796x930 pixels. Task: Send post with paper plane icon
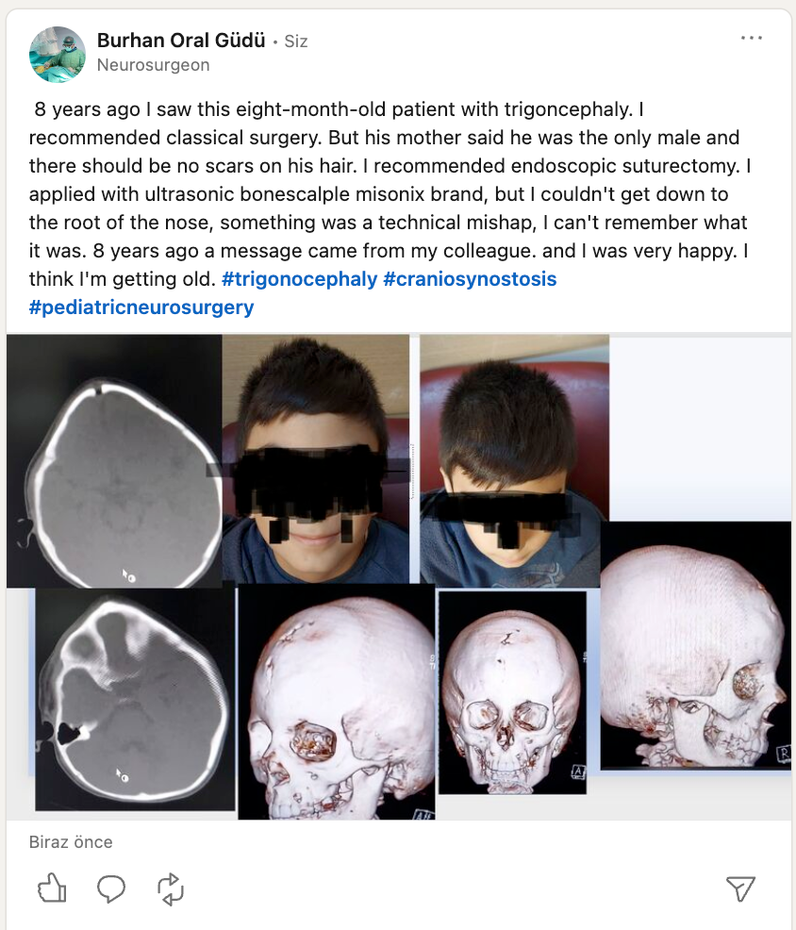(740, 888)
